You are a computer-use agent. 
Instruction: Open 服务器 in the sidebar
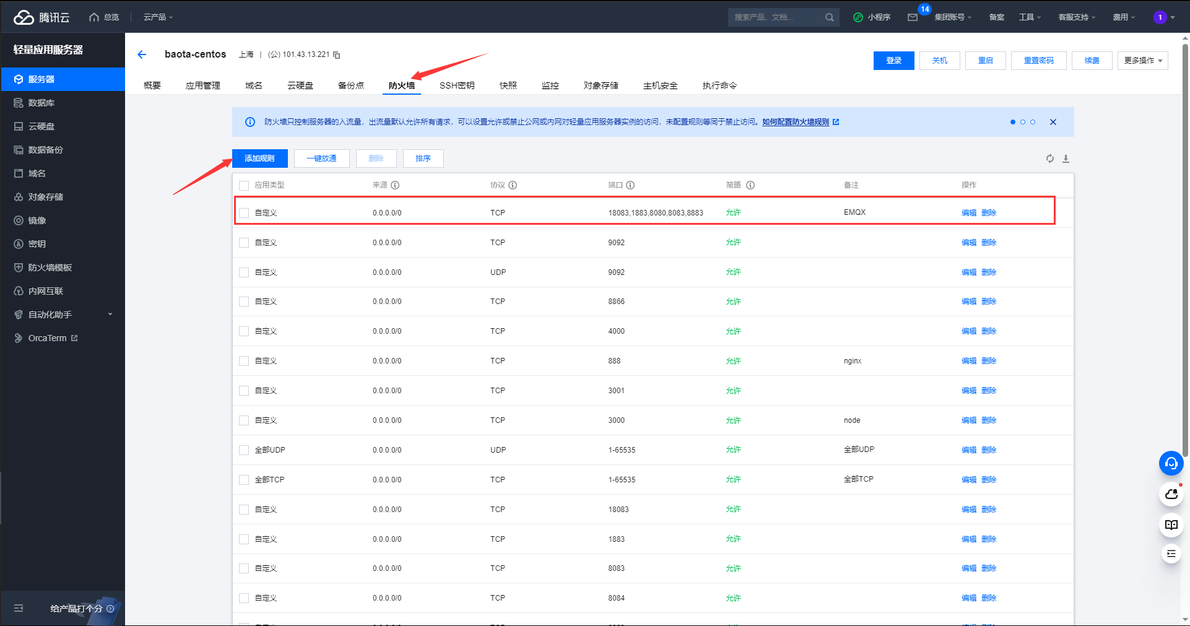click(63, 79)
